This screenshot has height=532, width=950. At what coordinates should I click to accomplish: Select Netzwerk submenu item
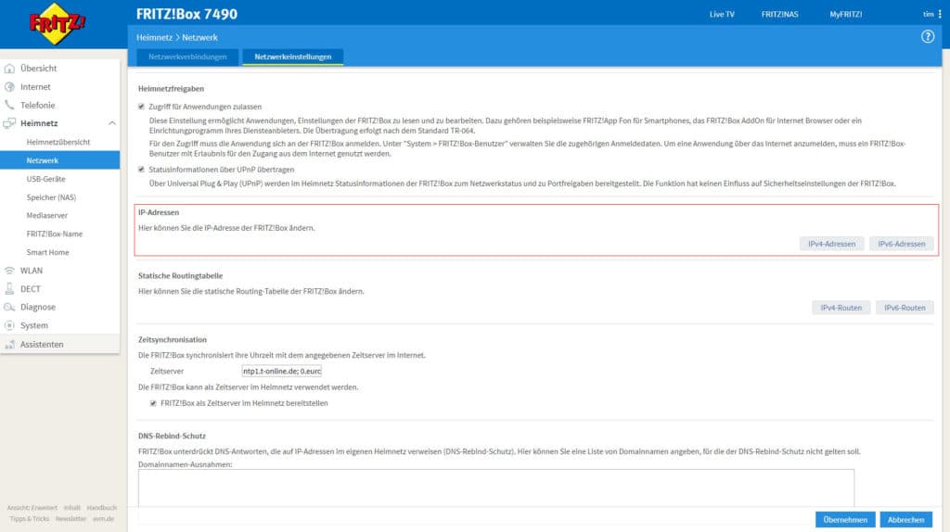coord(60,160)
